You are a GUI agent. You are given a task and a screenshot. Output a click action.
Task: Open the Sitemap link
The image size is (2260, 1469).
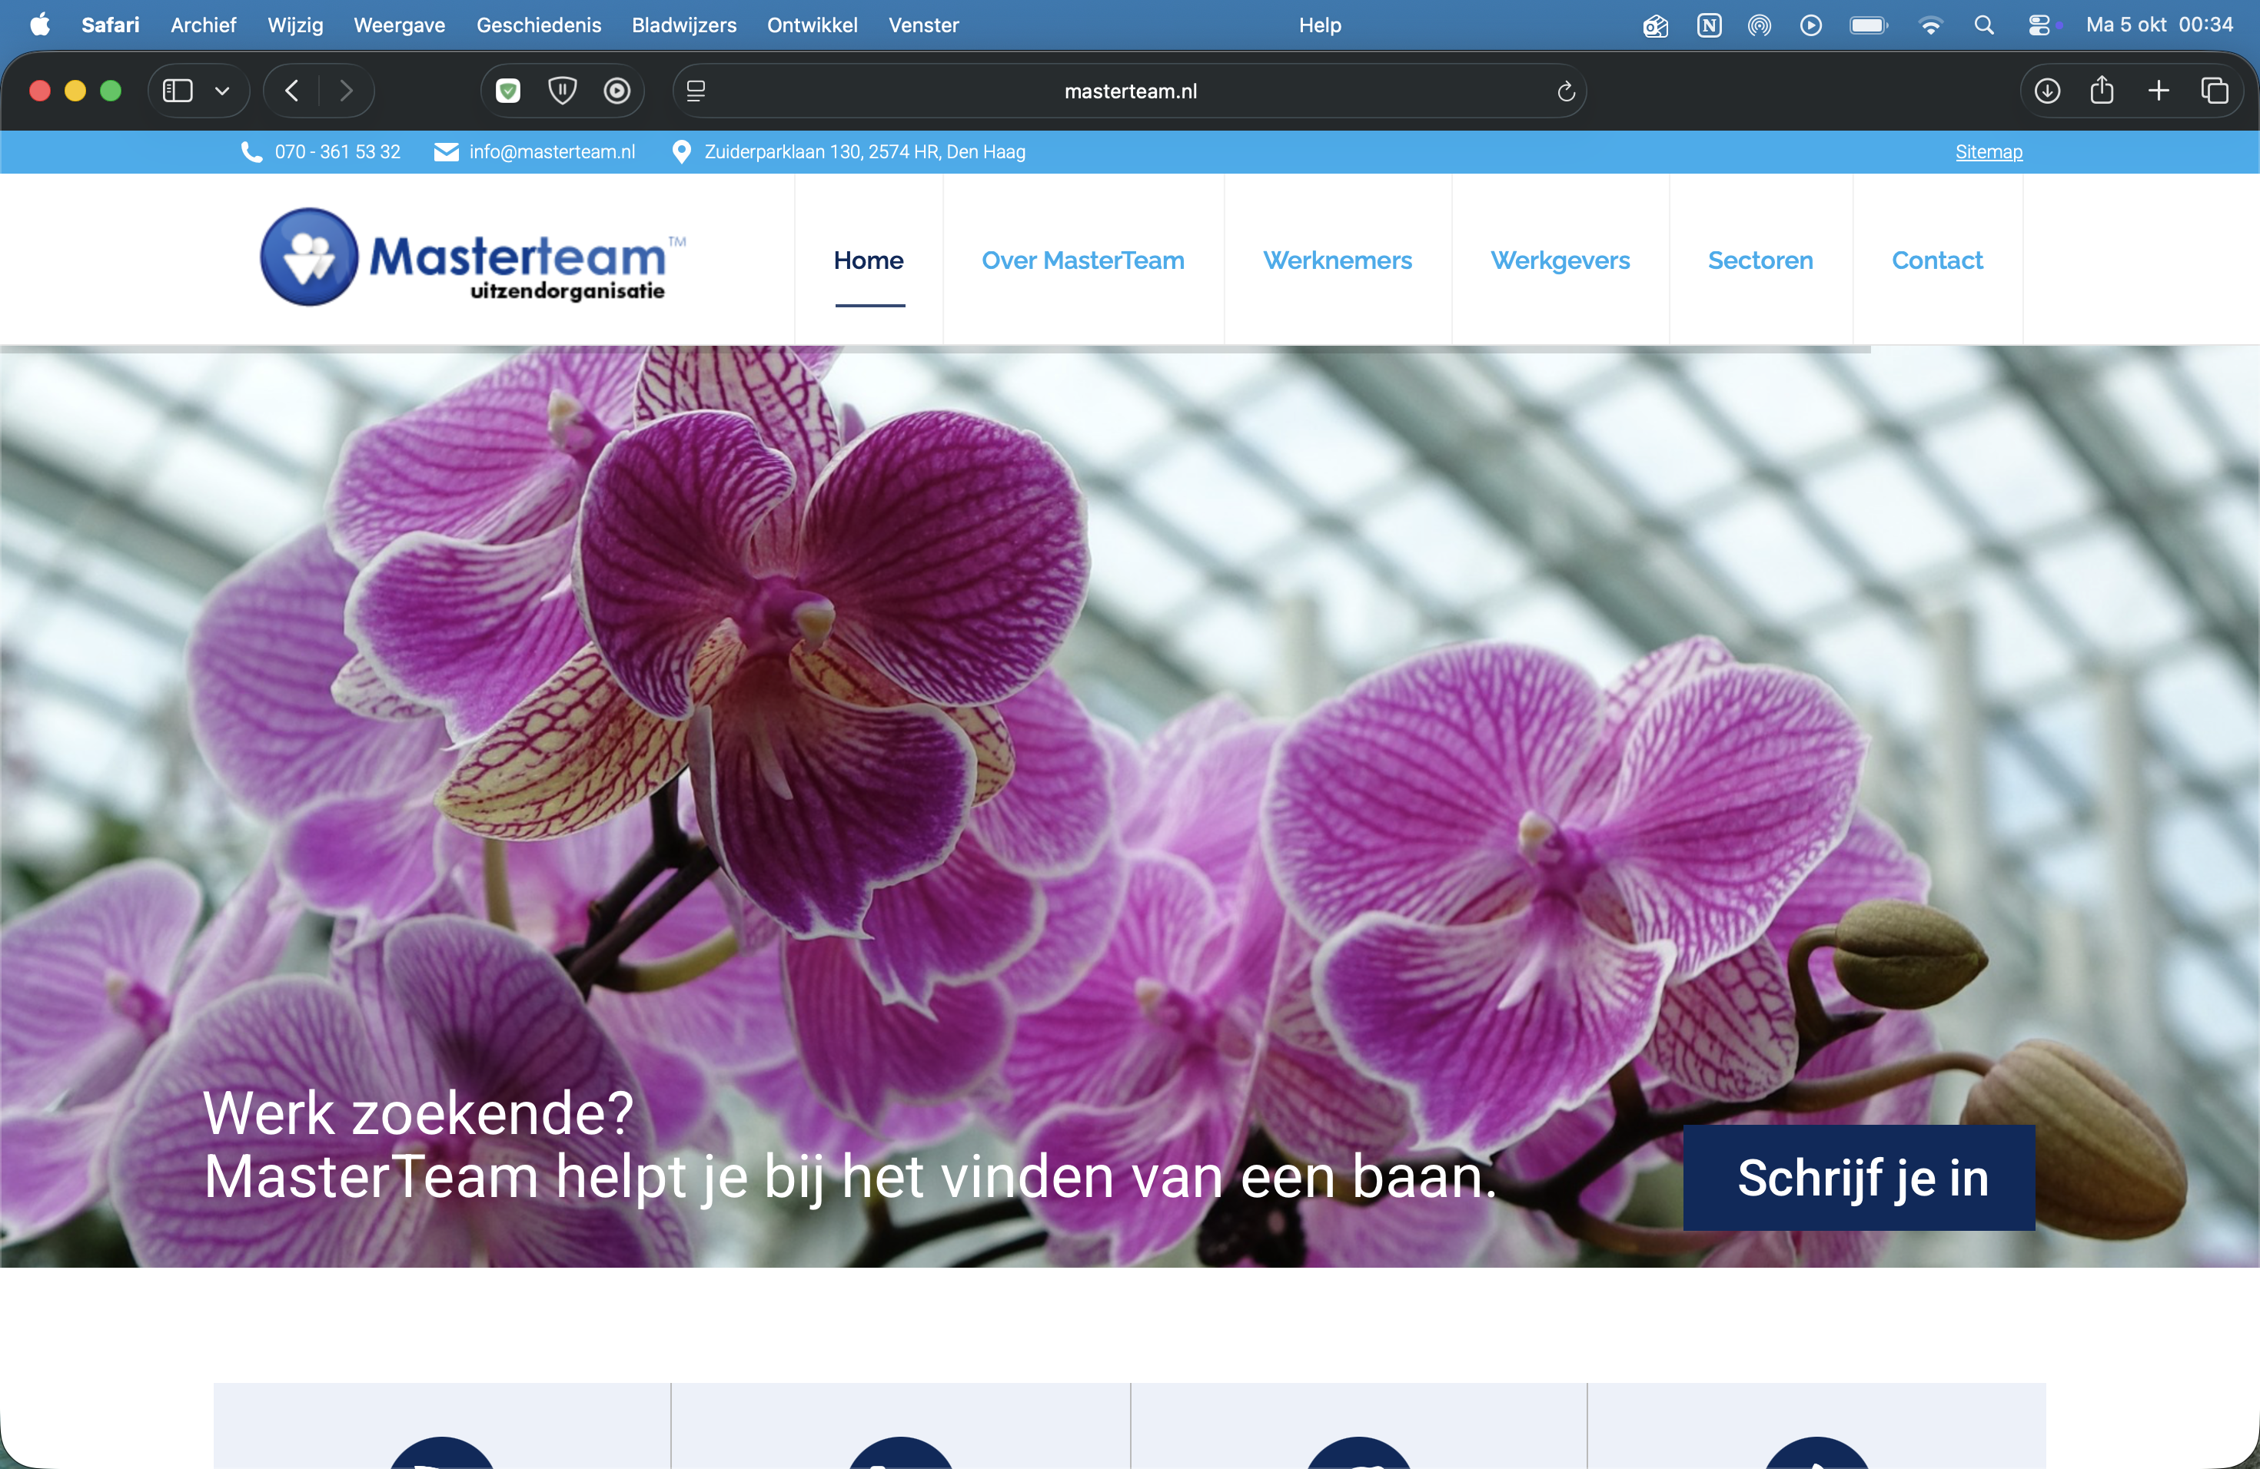pos(1989,152)
